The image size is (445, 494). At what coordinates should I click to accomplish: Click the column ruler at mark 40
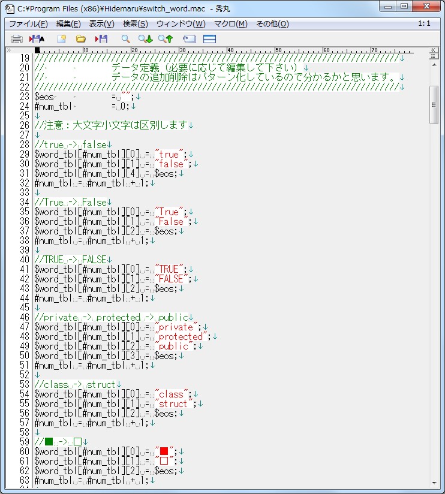pos(230,50)
